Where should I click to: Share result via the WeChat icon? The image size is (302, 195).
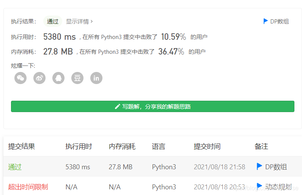(x=20, y=78)
